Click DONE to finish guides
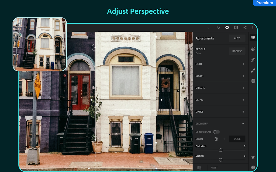The height and width of the screenshot is (172, 276). 237,139
